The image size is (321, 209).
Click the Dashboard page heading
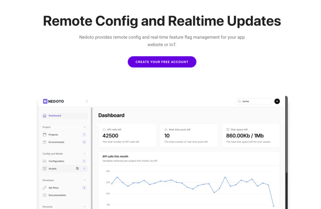111,115
